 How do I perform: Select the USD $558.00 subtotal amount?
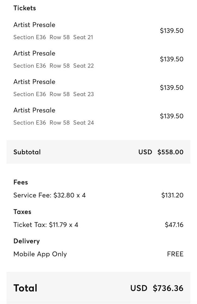[x=161, y=152]
